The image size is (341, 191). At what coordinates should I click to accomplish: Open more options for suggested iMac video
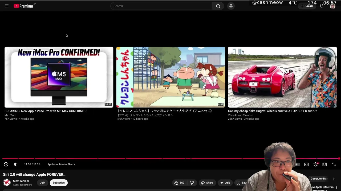pos(337,187)
